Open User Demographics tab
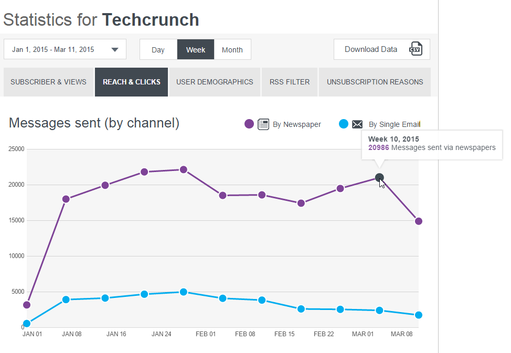The width and height of the screenshot is (511, 353). coord(215,82)
